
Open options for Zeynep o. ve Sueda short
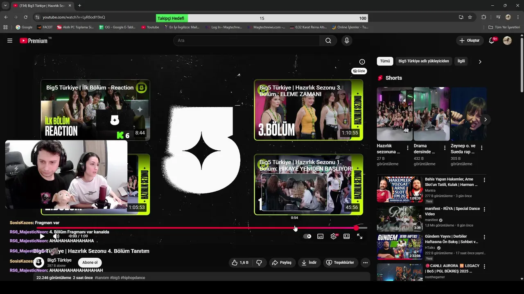[x=481, y=148]
